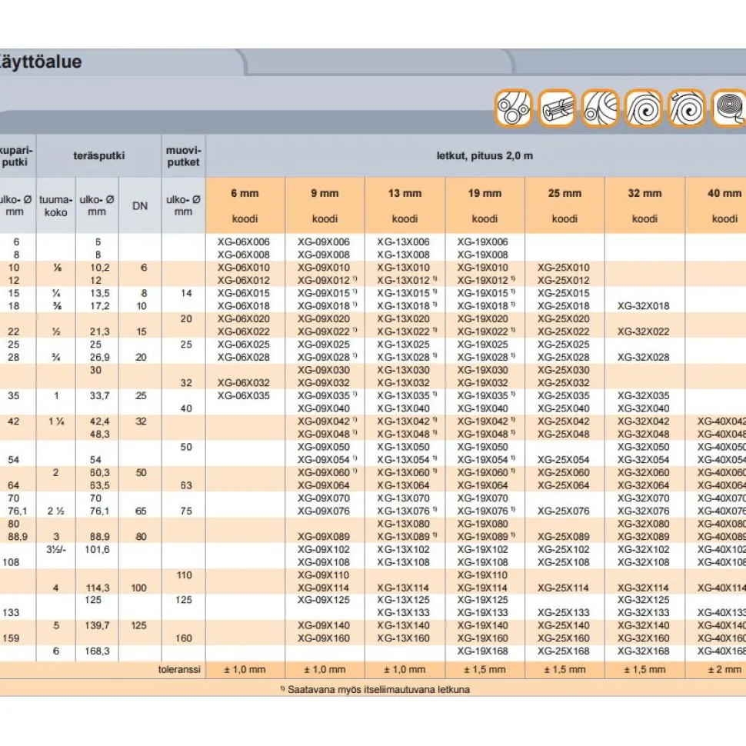This screenshot has height=746, width=746.
Task: Click the ± 1,5 mm tolerance under 25 mm
Action: (564, 669)
